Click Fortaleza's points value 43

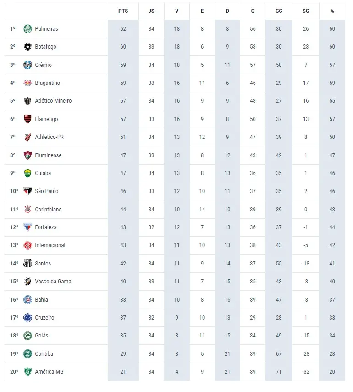point(123,227)
